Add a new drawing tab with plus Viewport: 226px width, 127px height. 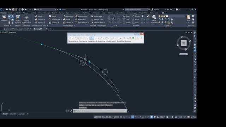[x=51, y=29]
